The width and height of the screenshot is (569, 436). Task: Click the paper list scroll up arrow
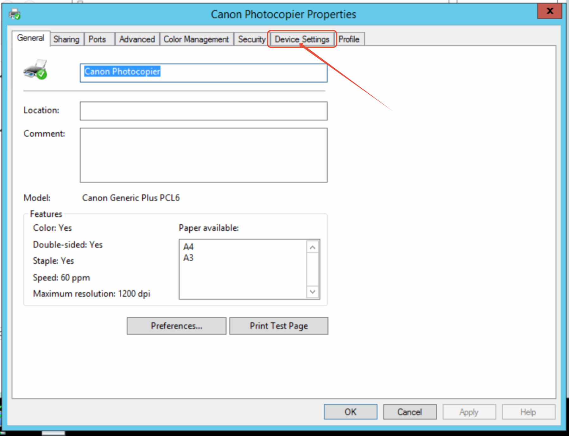pos(313,247)
